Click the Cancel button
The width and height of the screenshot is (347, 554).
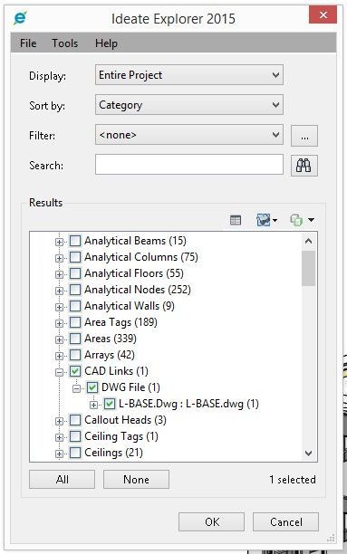point(285,521)
